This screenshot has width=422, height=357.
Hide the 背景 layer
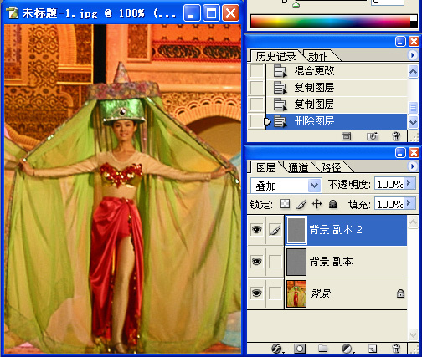pos(256,293)
